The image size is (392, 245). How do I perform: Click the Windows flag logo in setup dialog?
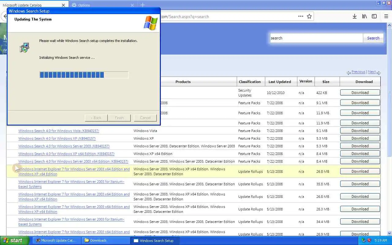pos(151,23)
